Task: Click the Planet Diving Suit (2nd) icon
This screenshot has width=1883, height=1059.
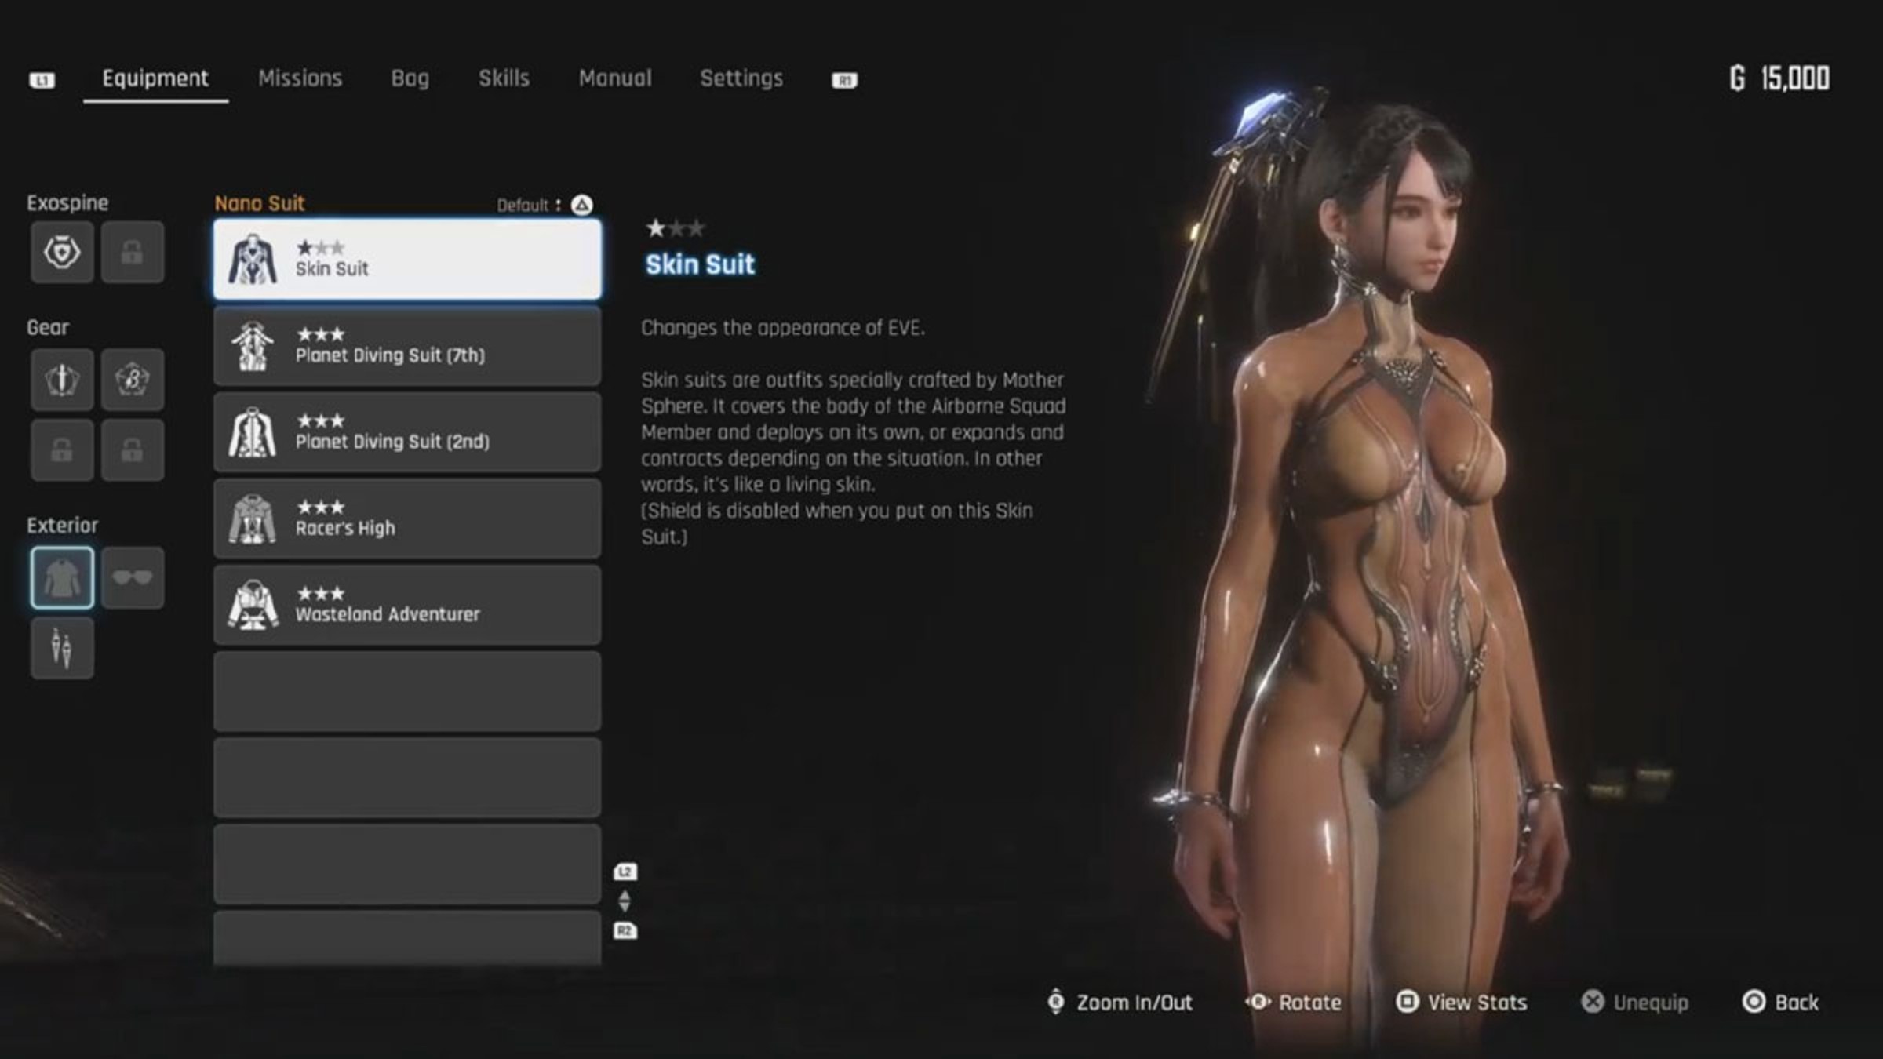Action: point(252,432)
